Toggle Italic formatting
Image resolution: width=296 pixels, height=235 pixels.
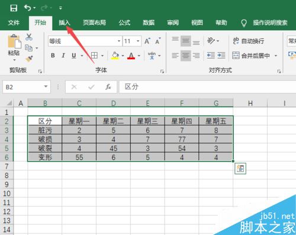click(x=63, y=56)
